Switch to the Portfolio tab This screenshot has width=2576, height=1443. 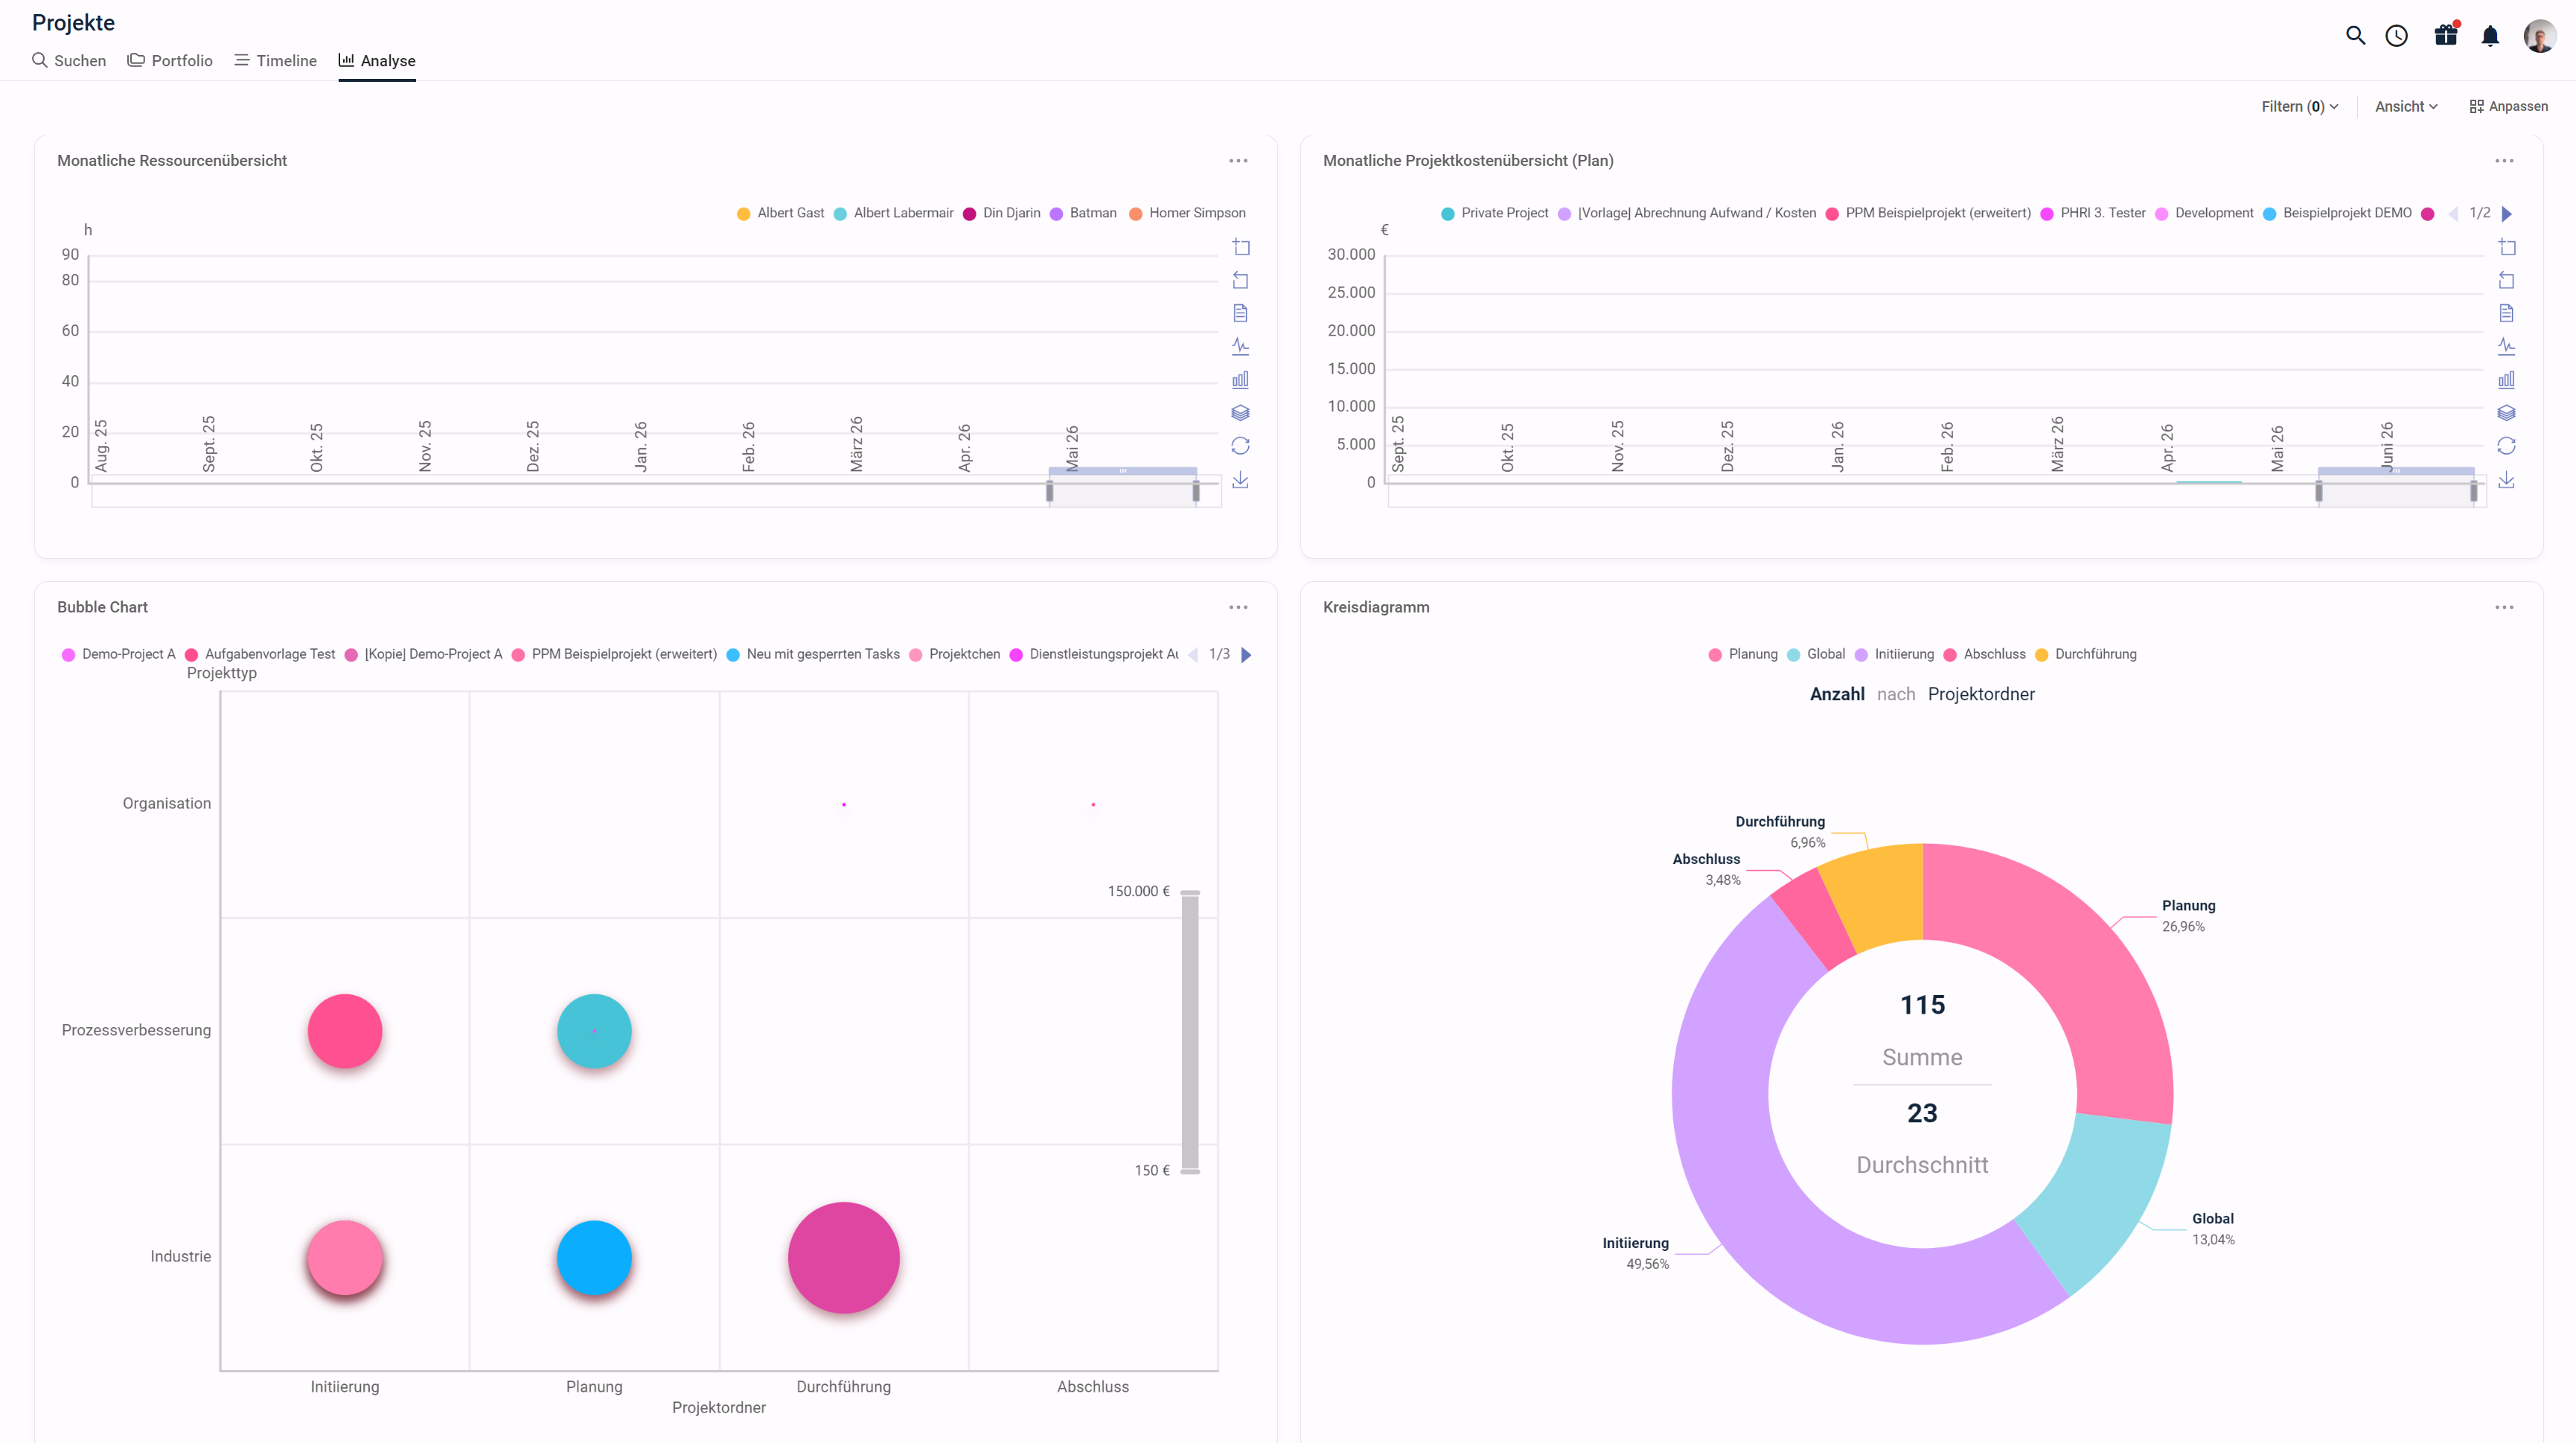[x=170, y=61]
